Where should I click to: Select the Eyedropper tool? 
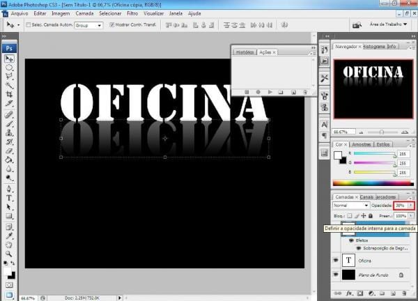9,236
